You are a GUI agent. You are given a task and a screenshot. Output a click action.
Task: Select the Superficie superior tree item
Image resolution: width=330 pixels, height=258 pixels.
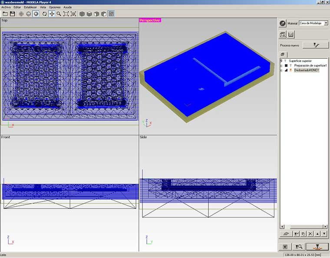coord(300,61)
